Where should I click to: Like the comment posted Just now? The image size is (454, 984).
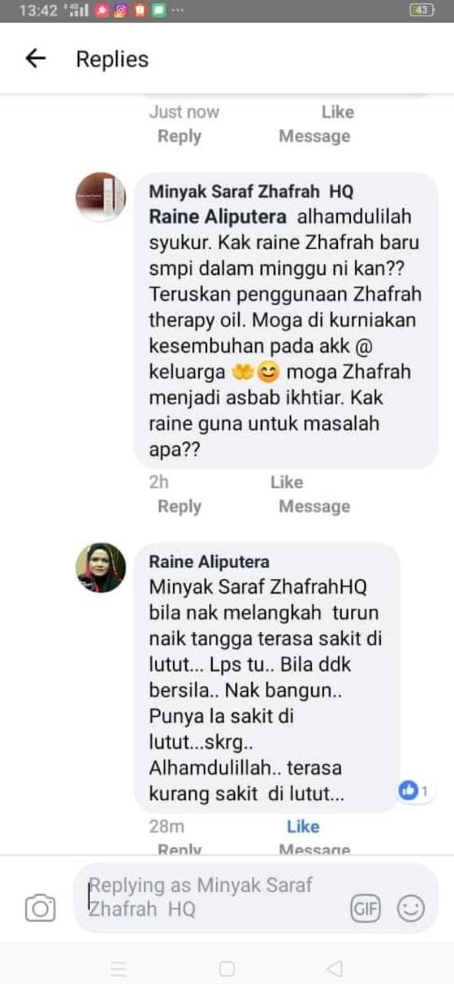[337, 112]
